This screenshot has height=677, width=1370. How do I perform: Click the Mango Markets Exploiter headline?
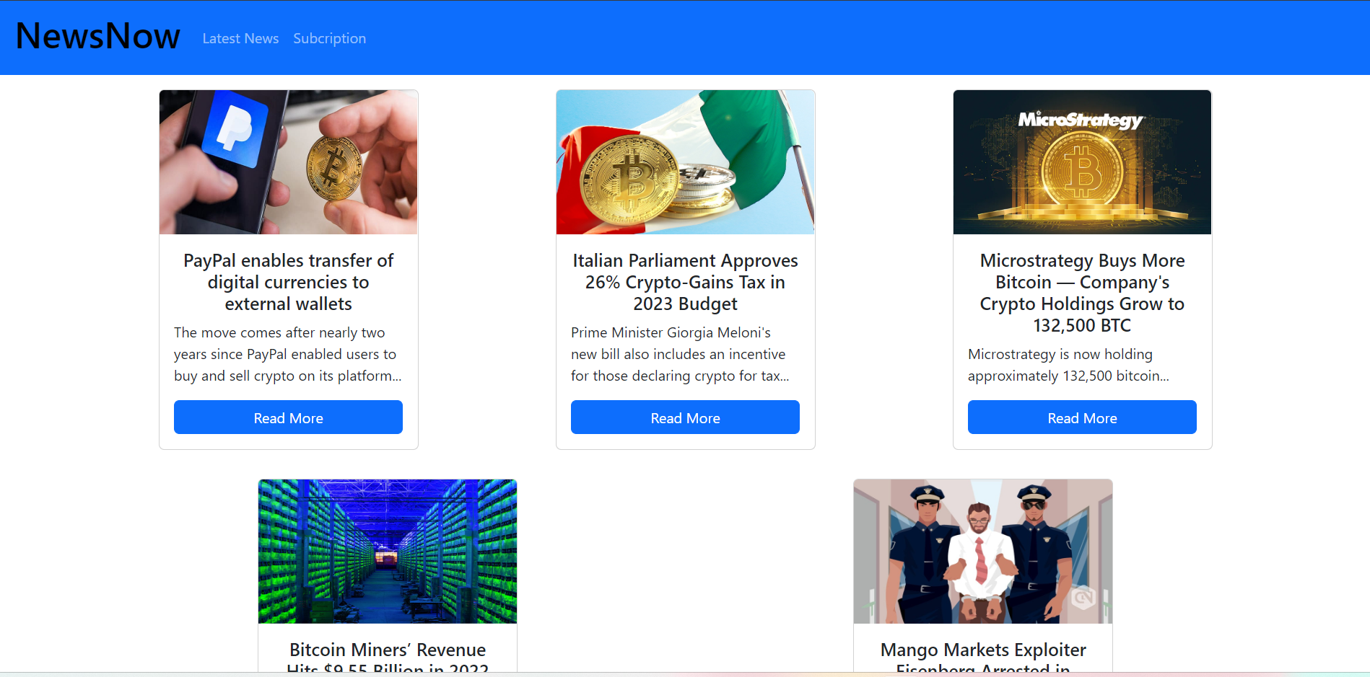point(983,656)
